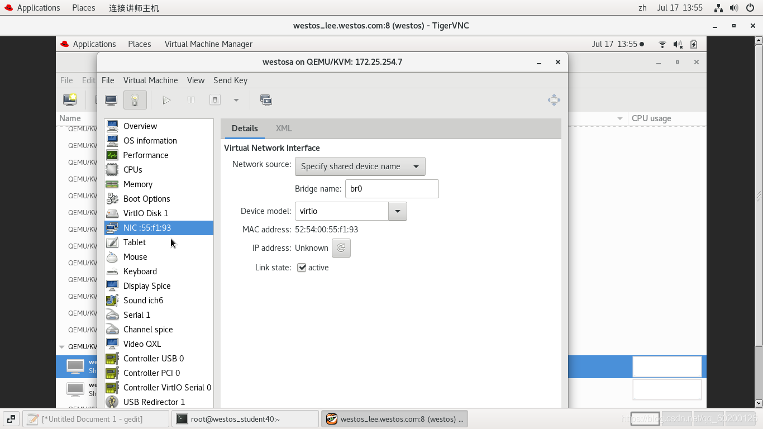
Task: Open shutdown options dropdown arrow
Action: pyautogui.click(x=236, y=100)
